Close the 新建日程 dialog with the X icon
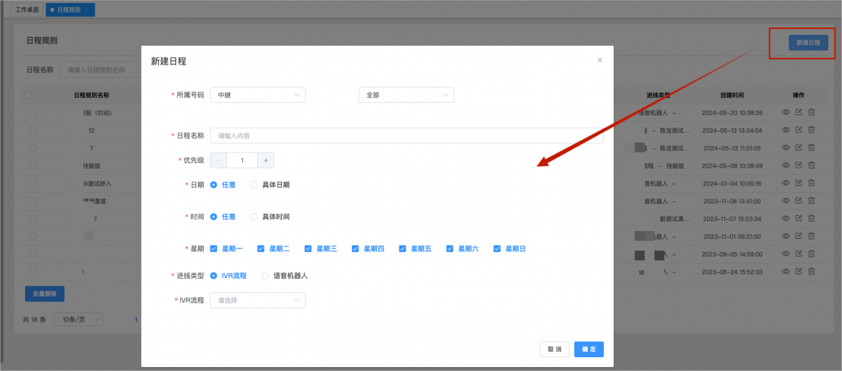842x371 pixels. click(599, 60)
